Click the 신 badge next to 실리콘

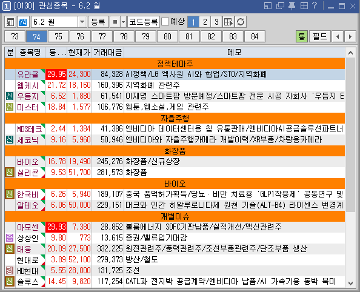point(10,172)
